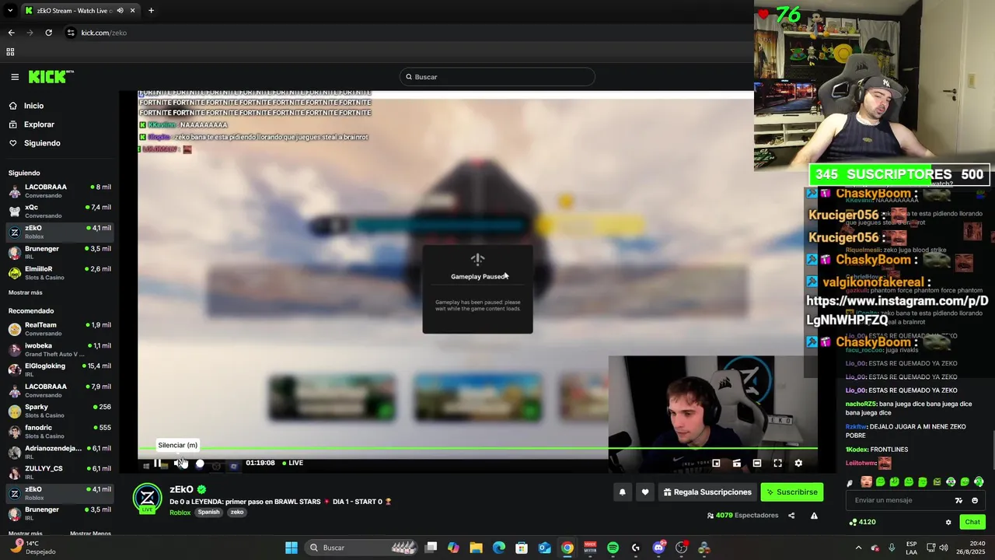Report stream using warning triangle icon

point(814,516)
